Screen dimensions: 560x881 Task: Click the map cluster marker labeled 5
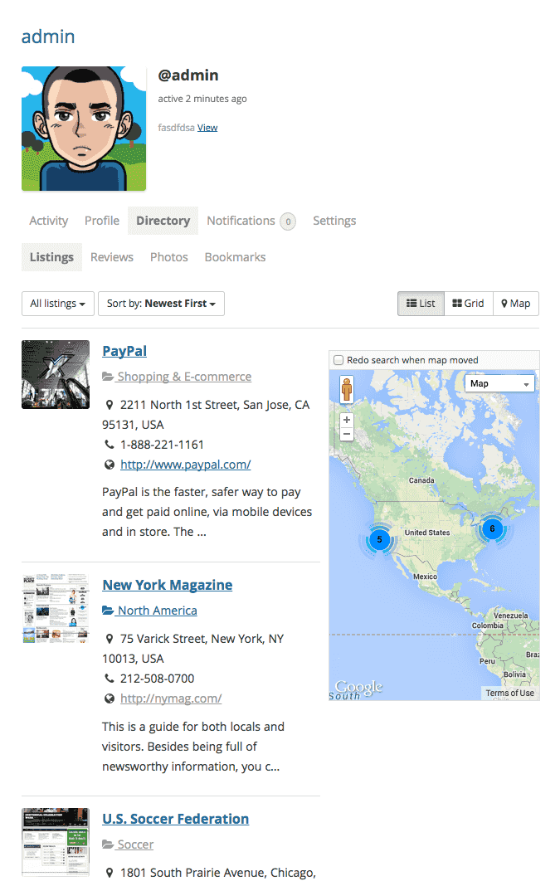click(379, 539)
